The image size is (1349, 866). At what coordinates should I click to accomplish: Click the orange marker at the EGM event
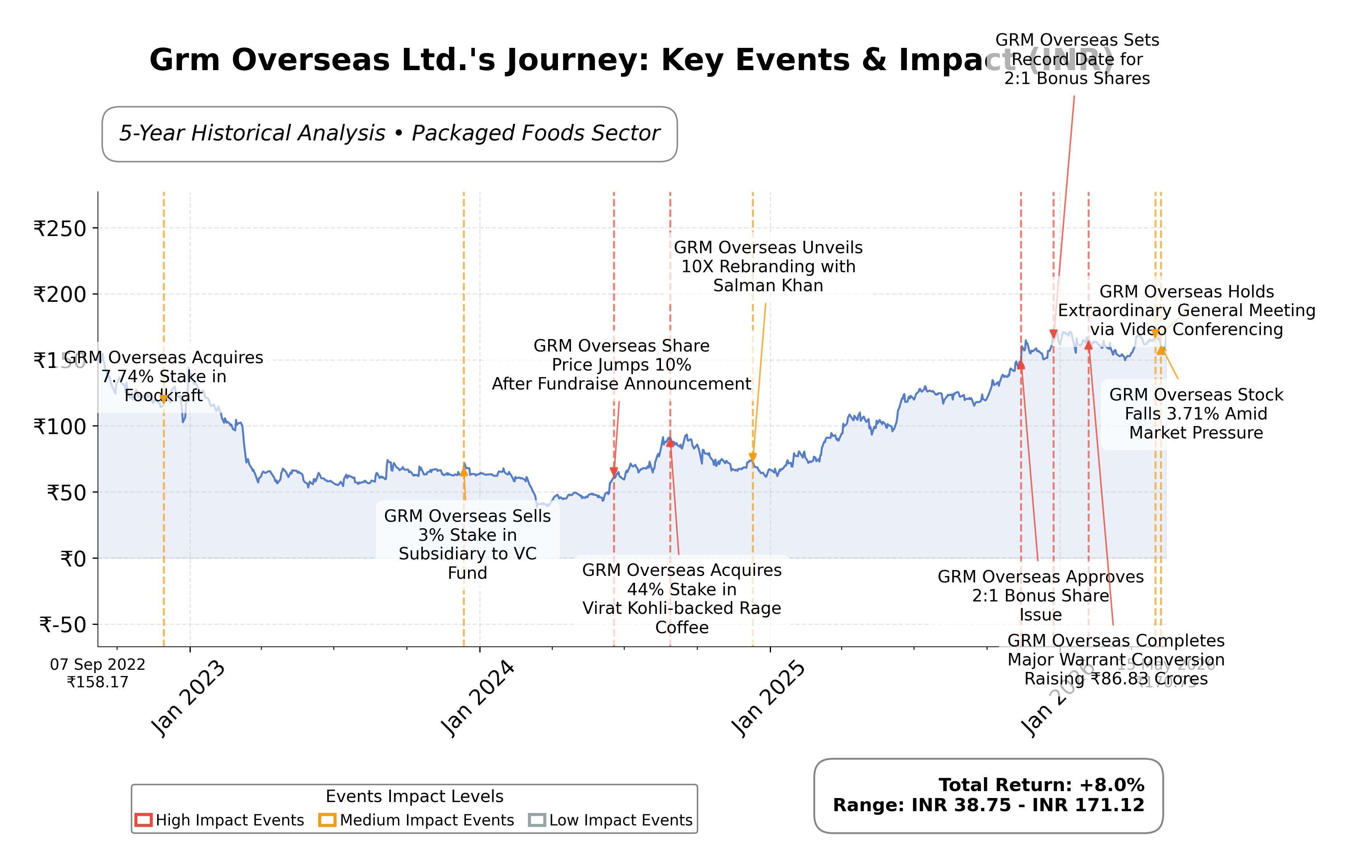point(1156,334)
